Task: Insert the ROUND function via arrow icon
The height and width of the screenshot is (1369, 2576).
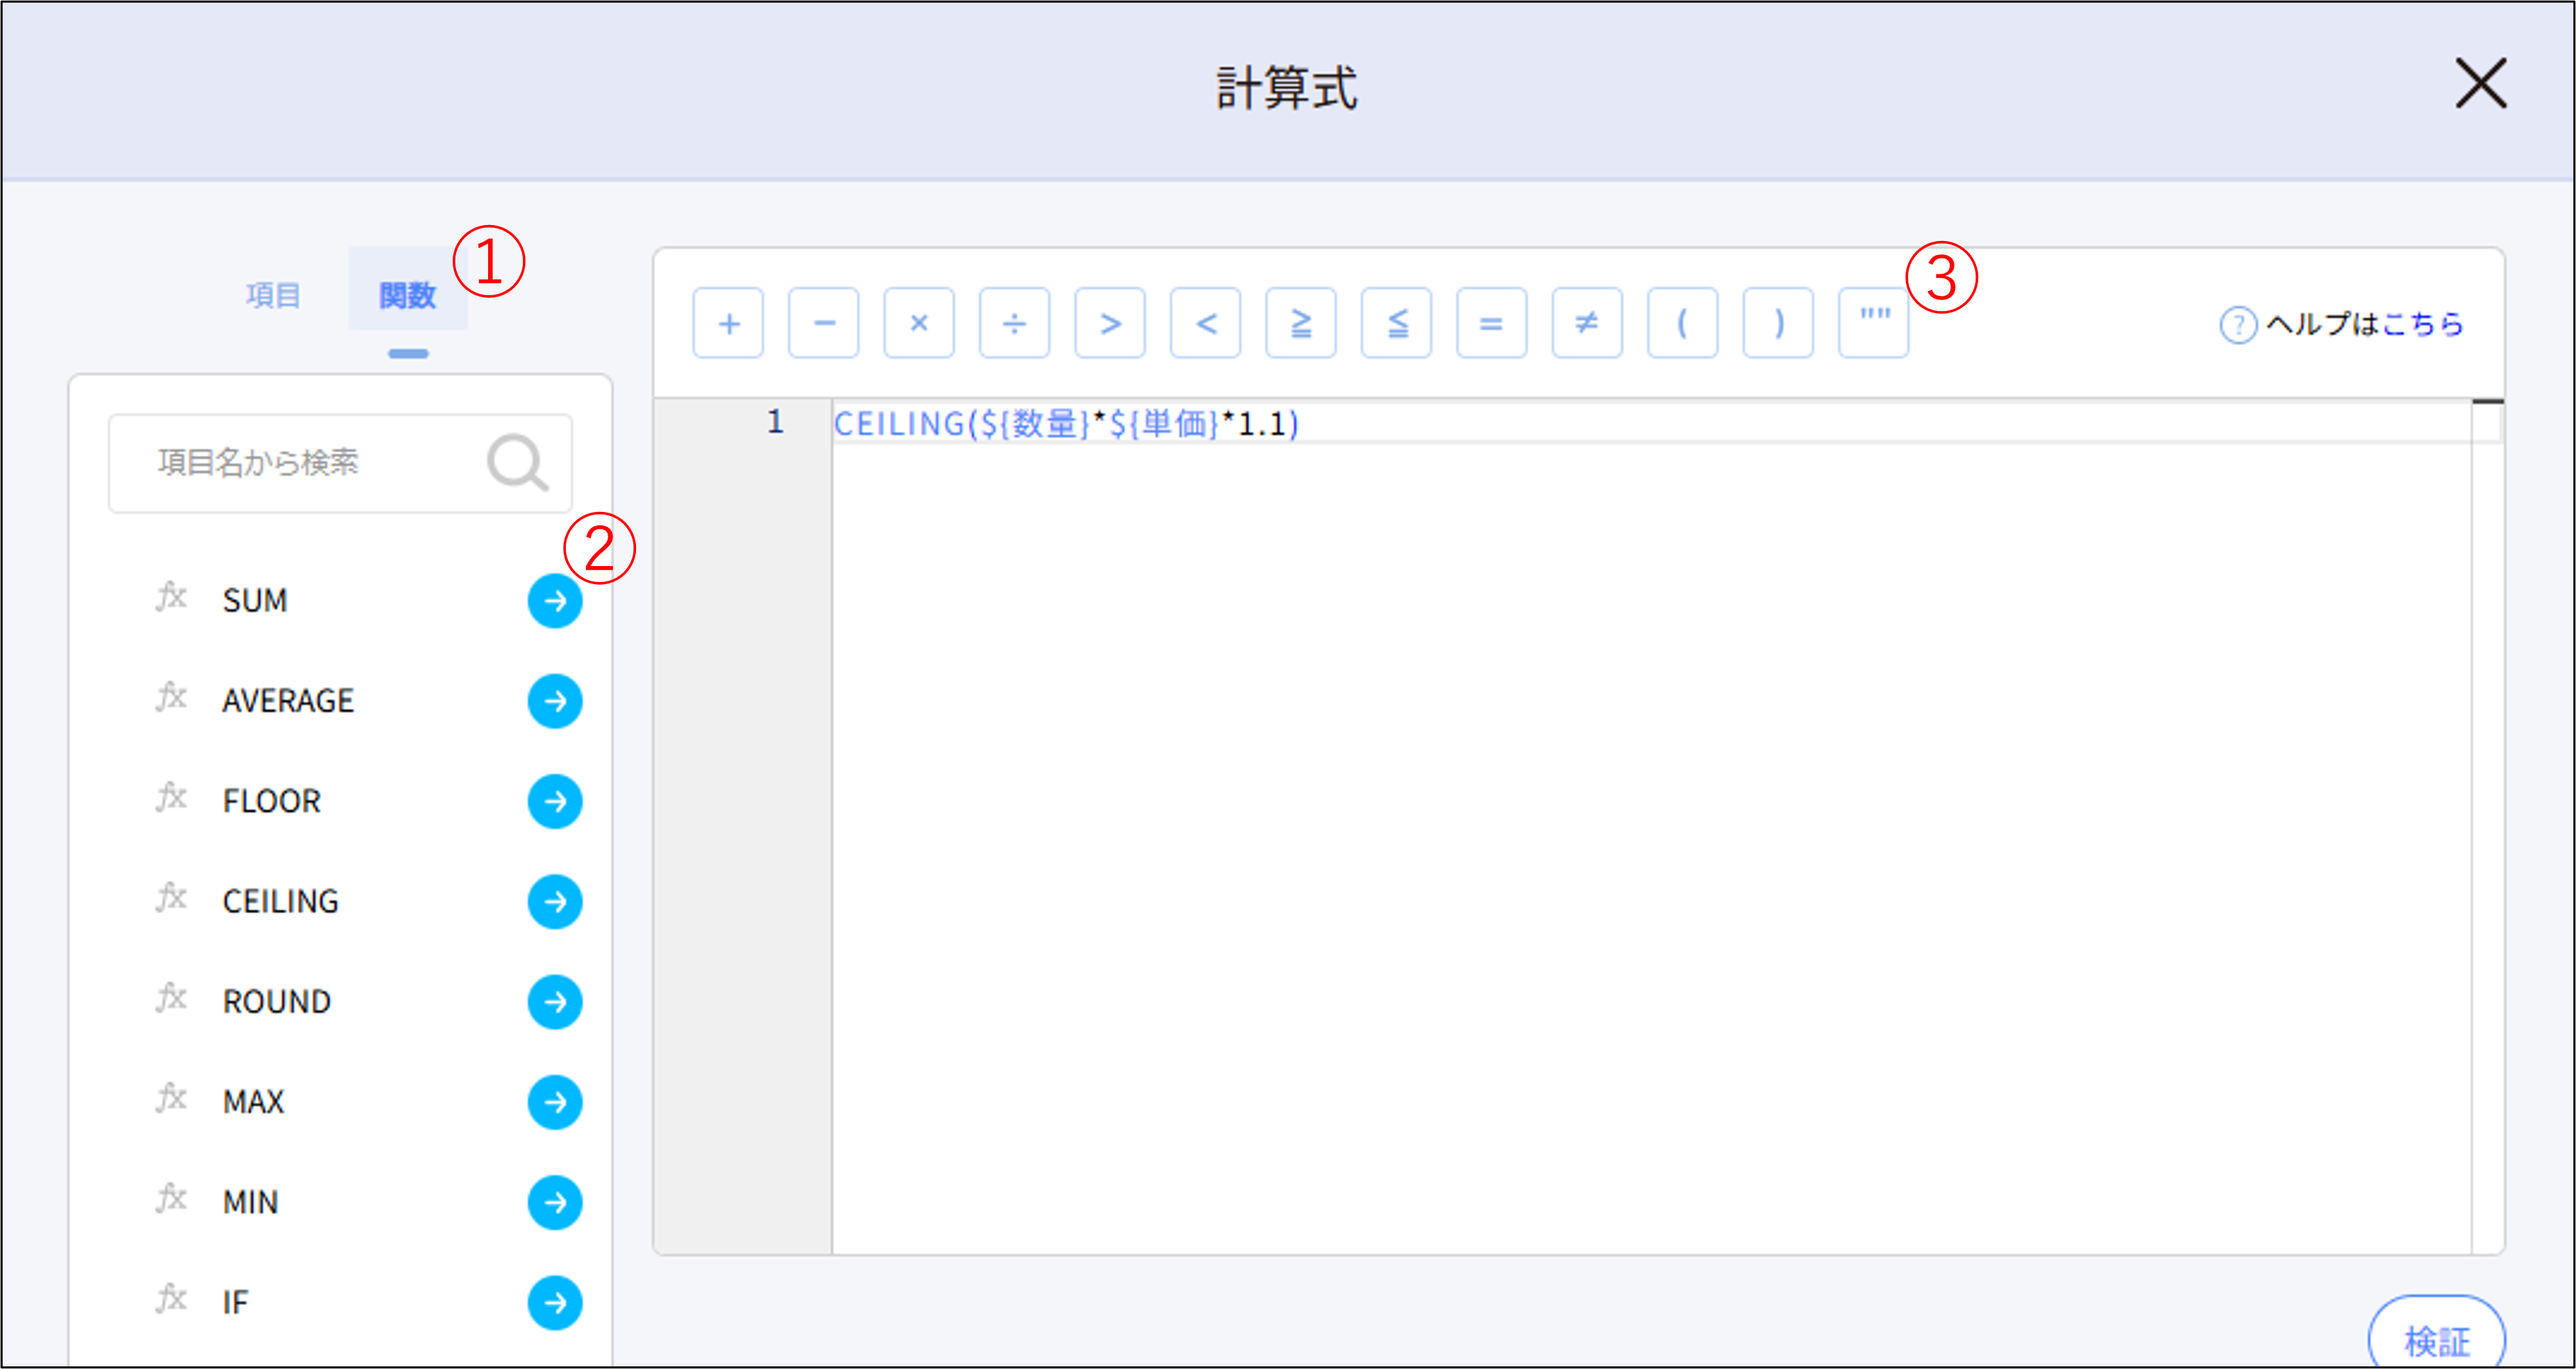Action: pos(554,1001)
